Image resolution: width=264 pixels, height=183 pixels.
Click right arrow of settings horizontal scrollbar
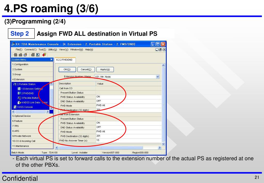(x=159, y=148)
